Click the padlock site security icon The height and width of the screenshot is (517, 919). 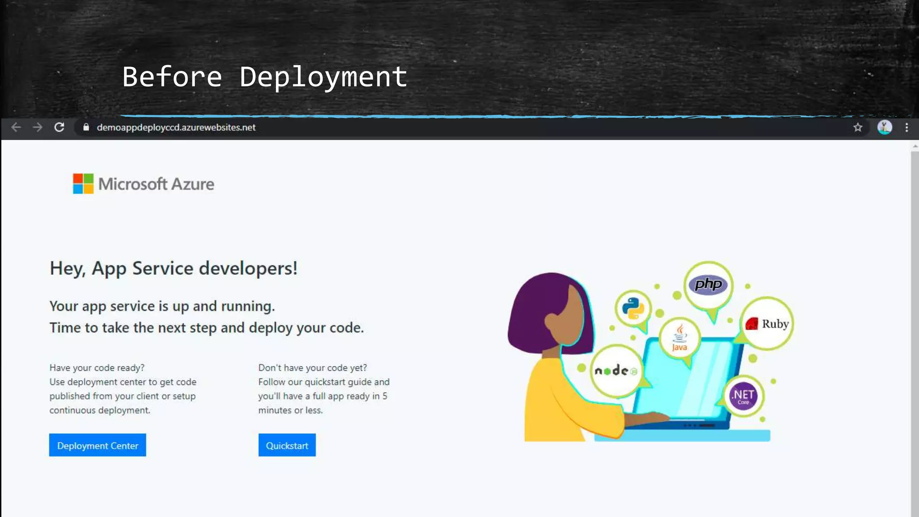point(86,127)
